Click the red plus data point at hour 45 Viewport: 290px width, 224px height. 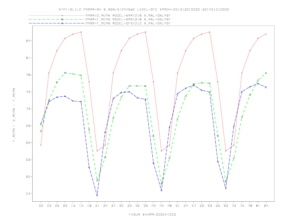pos(161,151)
